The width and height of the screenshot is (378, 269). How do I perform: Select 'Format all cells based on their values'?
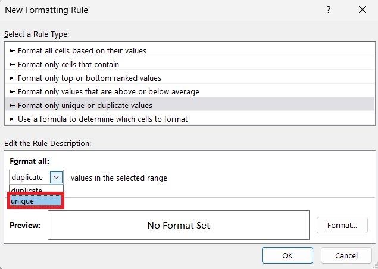190,50
